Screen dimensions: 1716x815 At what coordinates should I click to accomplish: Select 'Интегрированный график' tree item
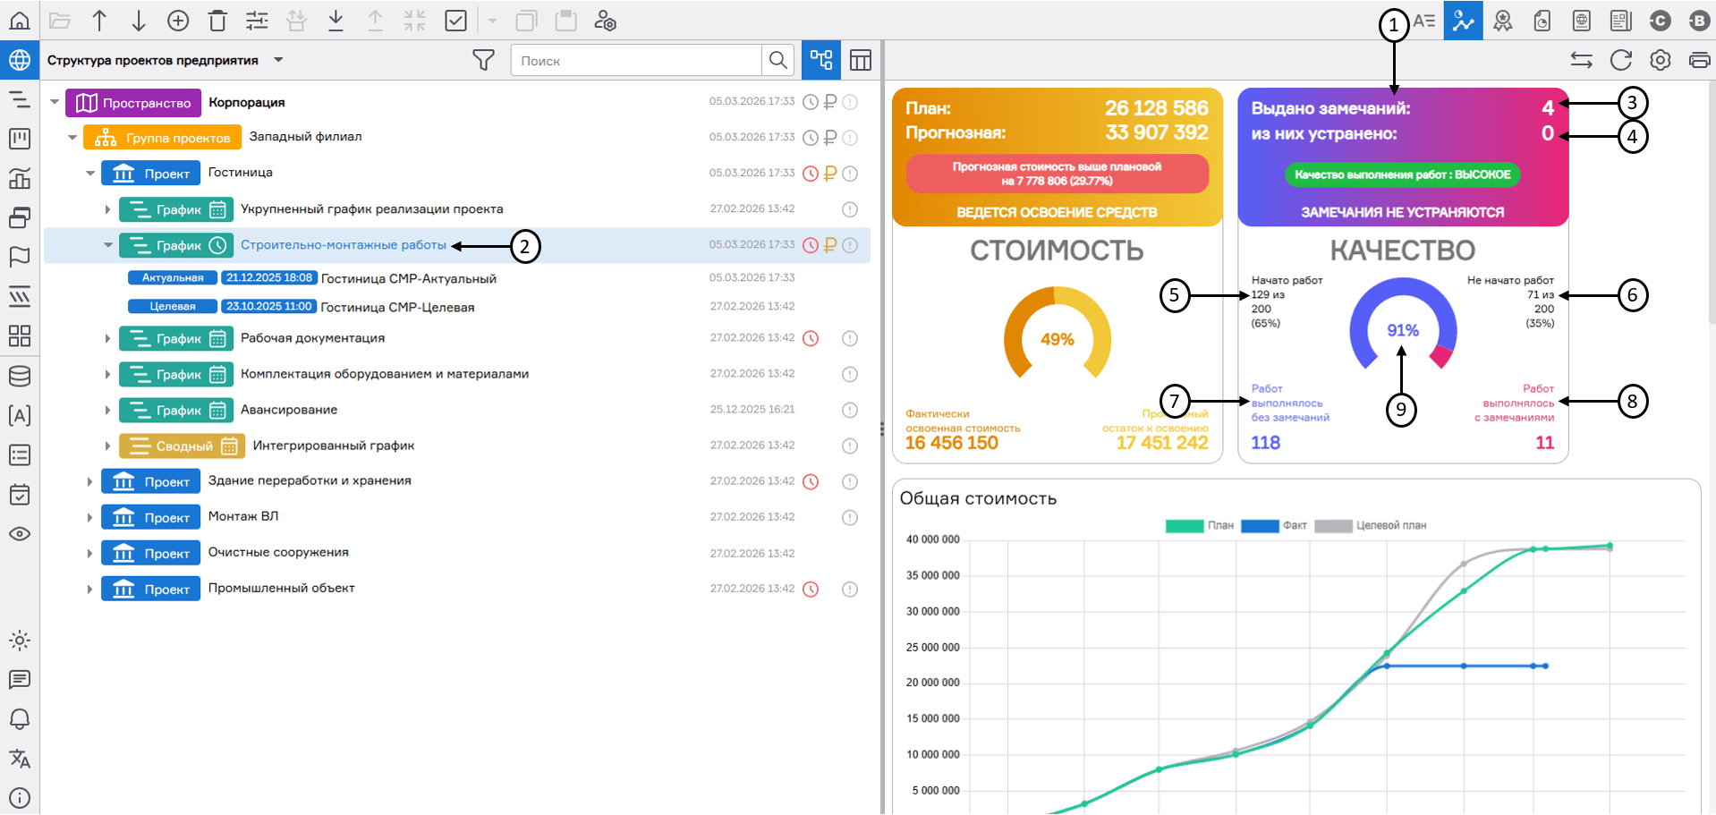click(333, 446)
